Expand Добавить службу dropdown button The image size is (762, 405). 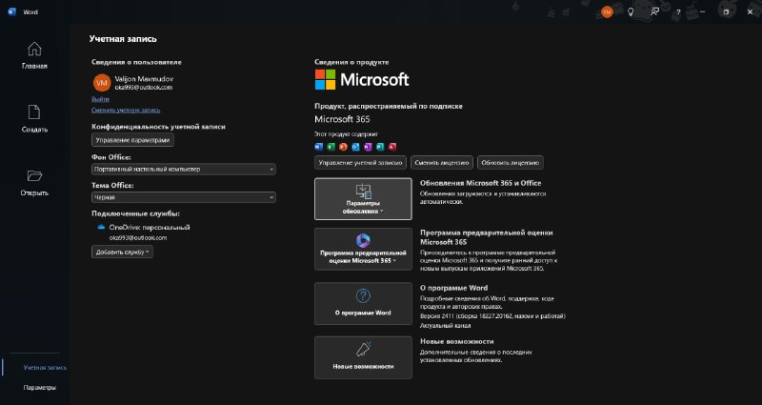[x=123, y=252]
